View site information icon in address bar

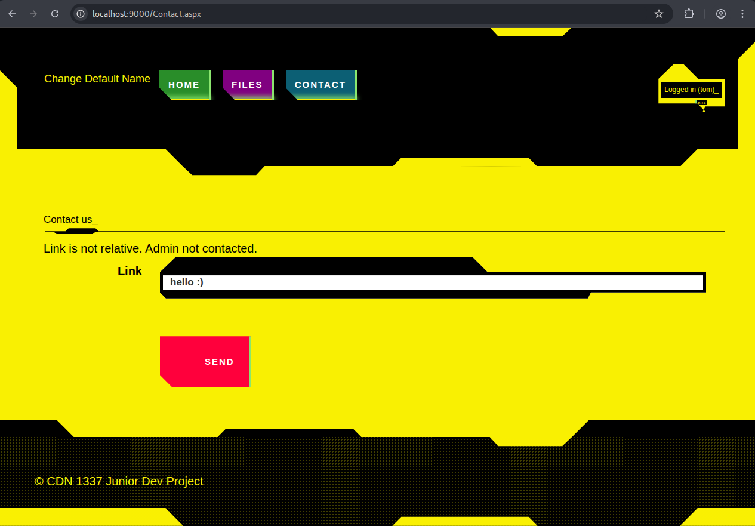81,14
